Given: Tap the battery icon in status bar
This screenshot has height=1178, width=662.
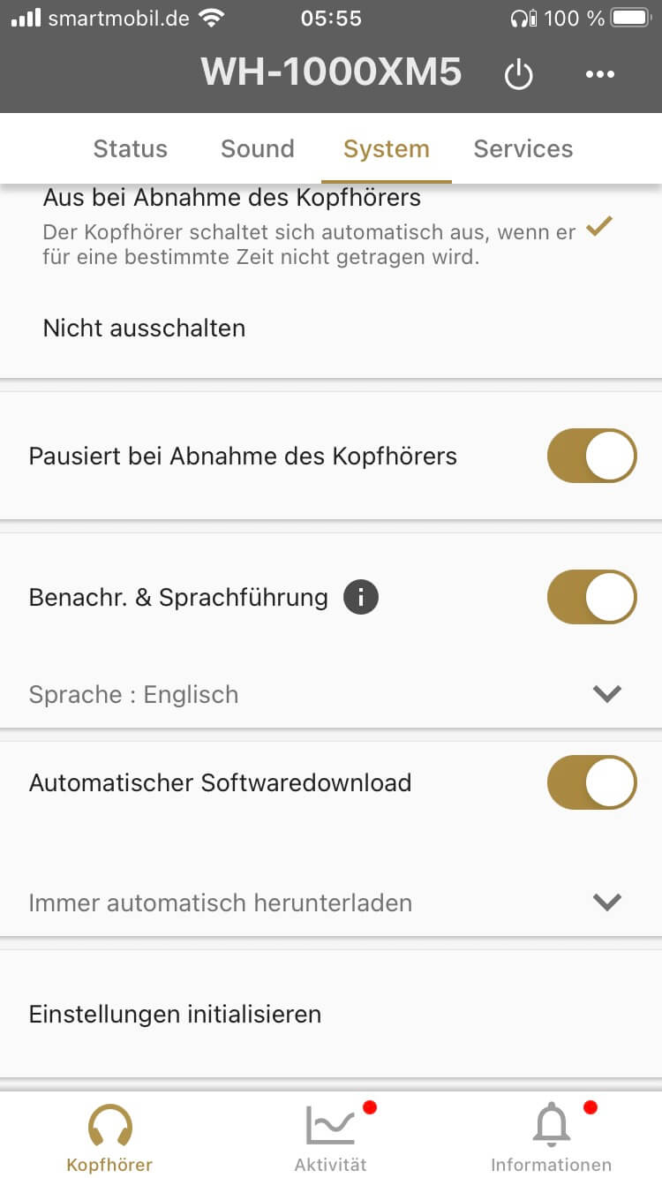Looking at the screenshot, I should click(629, 18).
